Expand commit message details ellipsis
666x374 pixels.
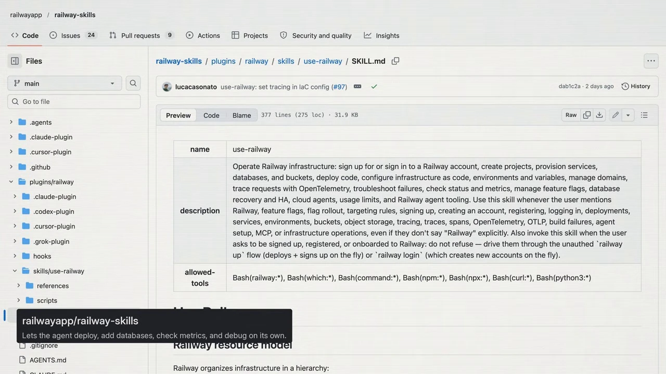357,86
